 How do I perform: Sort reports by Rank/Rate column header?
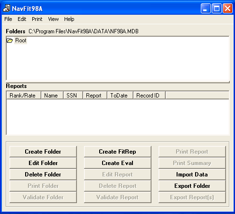24,96
